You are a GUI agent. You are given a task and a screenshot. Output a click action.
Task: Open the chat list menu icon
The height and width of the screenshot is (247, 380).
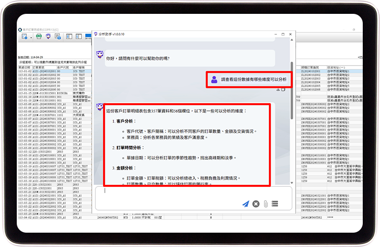tap(275, 204)
